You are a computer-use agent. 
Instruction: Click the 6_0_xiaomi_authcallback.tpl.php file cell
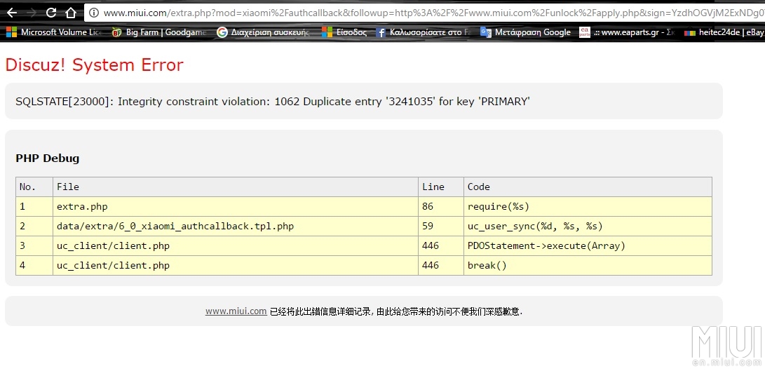pos(235,226)
